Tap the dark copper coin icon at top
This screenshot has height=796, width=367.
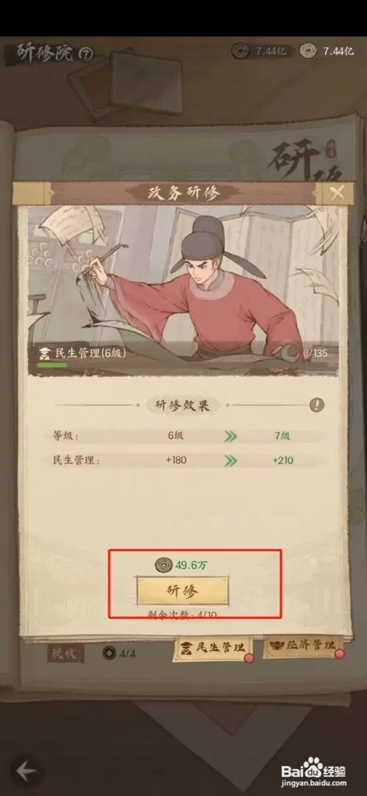tap(240, 51)
